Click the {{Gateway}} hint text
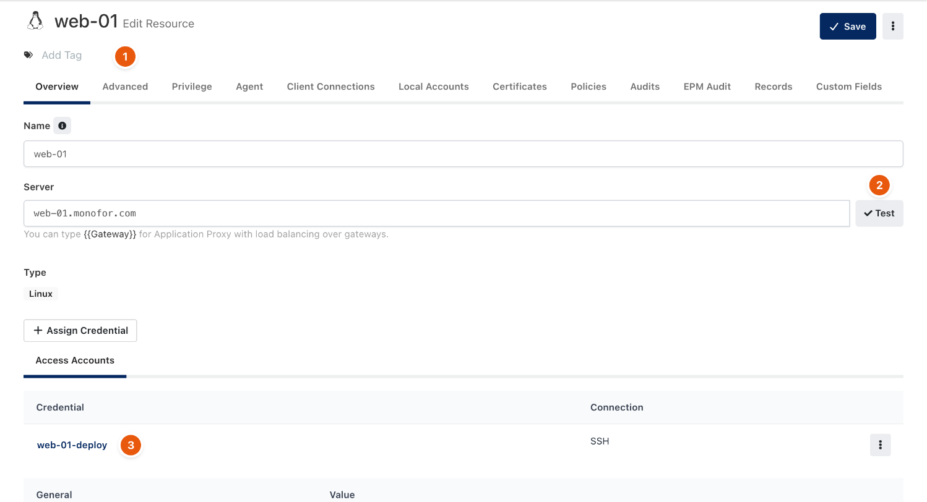The width and height of the screenshot is (927, 502). (x=110, y=234)
